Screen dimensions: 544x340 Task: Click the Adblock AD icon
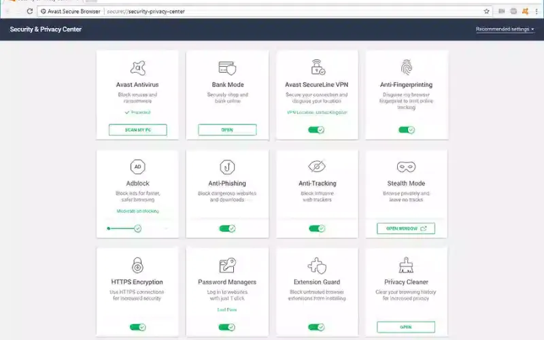tap(138, 167)
